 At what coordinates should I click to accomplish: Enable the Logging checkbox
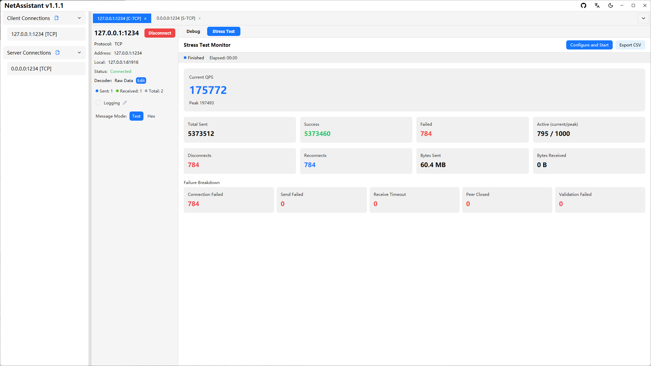[98, 103]
